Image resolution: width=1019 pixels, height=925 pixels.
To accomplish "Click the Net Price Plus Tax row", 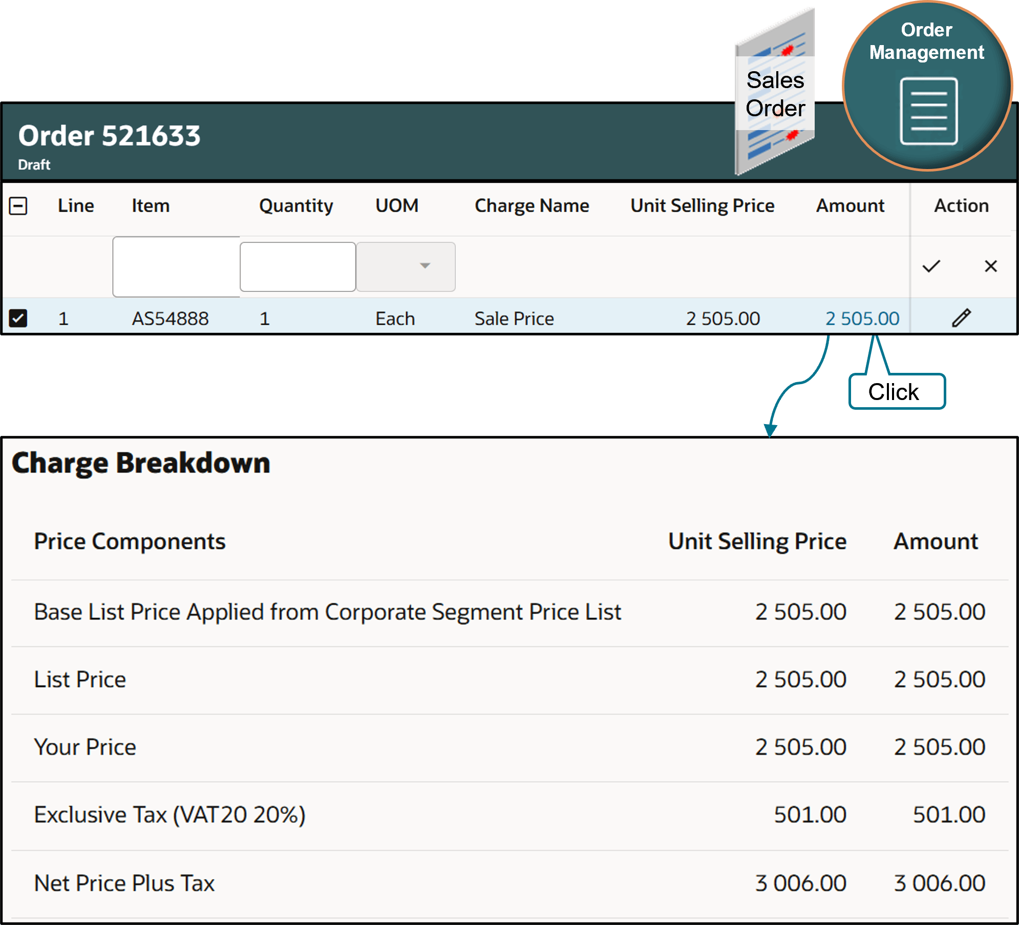I will (x=124, y=882).
